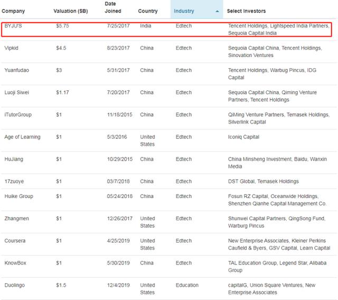Select Luoji Siwei in the company list
The image size is (338, 300).
coord(17,92)
